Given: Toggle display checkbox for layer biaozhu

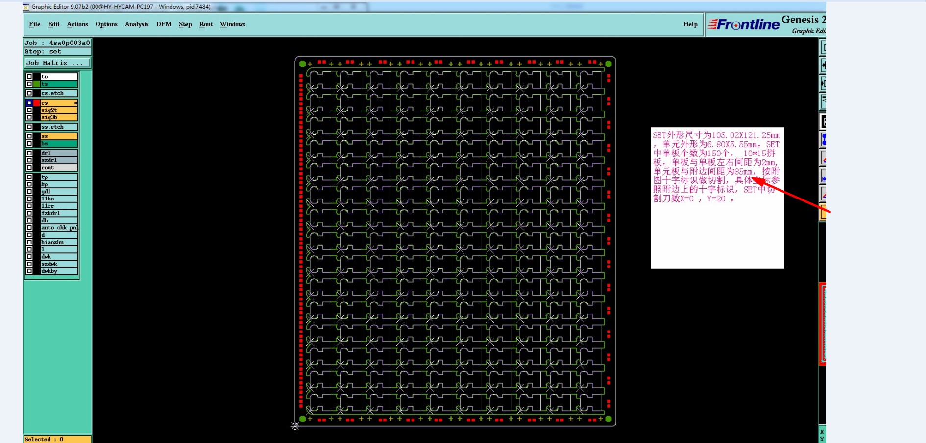Looking at the screenshot, I should click(x=29, y=242).
